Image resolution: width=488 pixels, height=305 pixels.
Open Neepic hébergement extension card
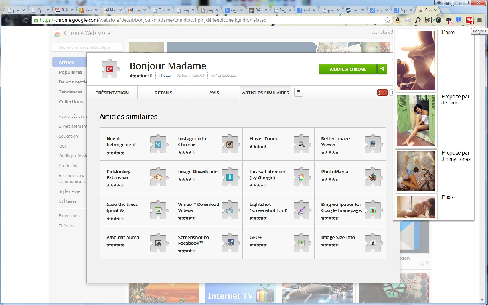click(x=135, y=144)
